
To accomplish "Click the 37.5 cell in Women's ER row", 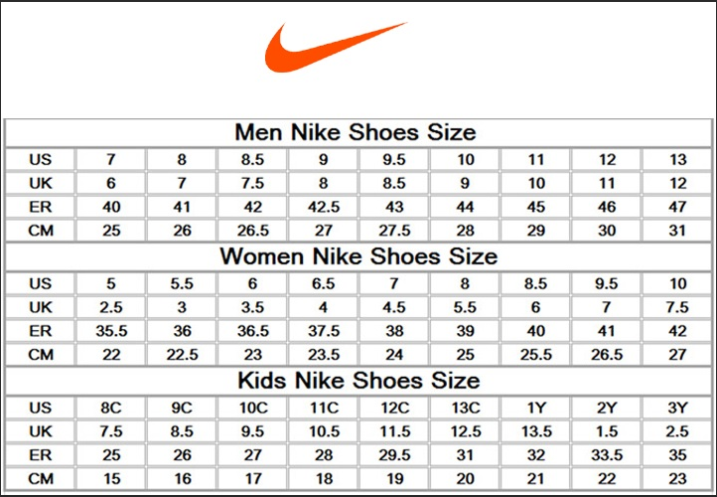I will pyautogui.click(x=323, y=332).
